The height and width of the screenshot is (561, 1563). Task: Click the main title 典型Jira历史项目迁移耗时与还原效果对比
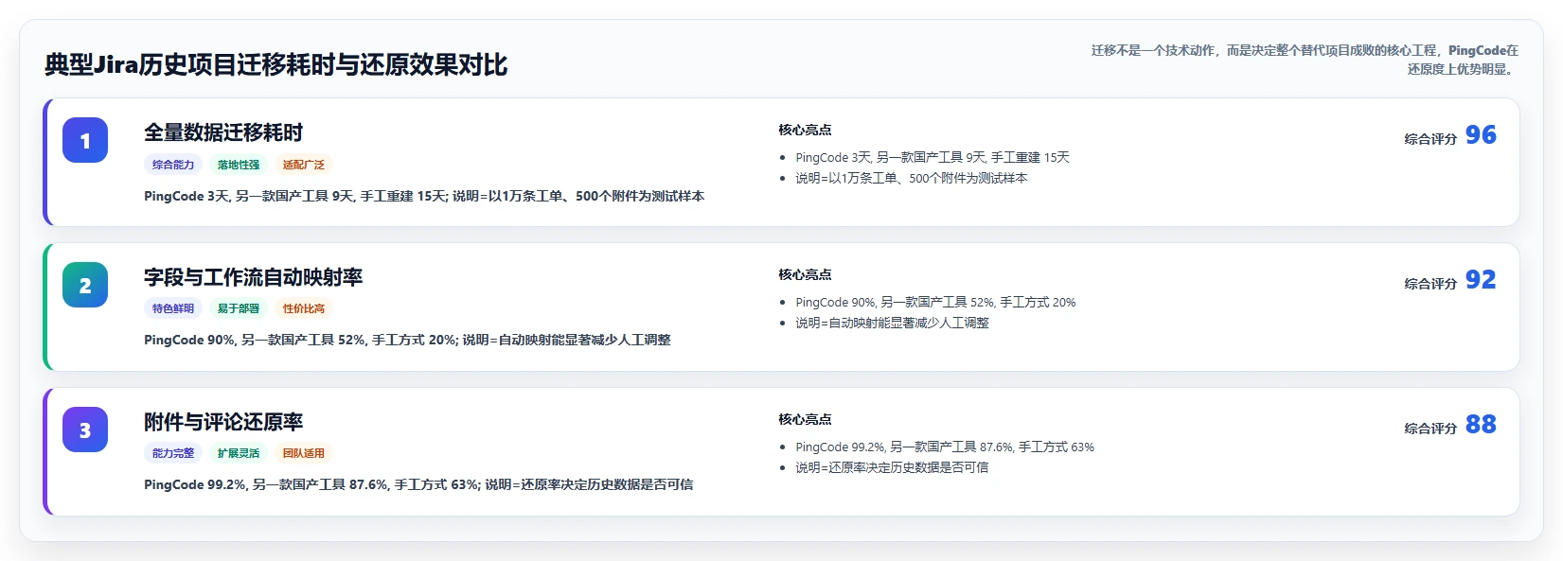[276, 64]
